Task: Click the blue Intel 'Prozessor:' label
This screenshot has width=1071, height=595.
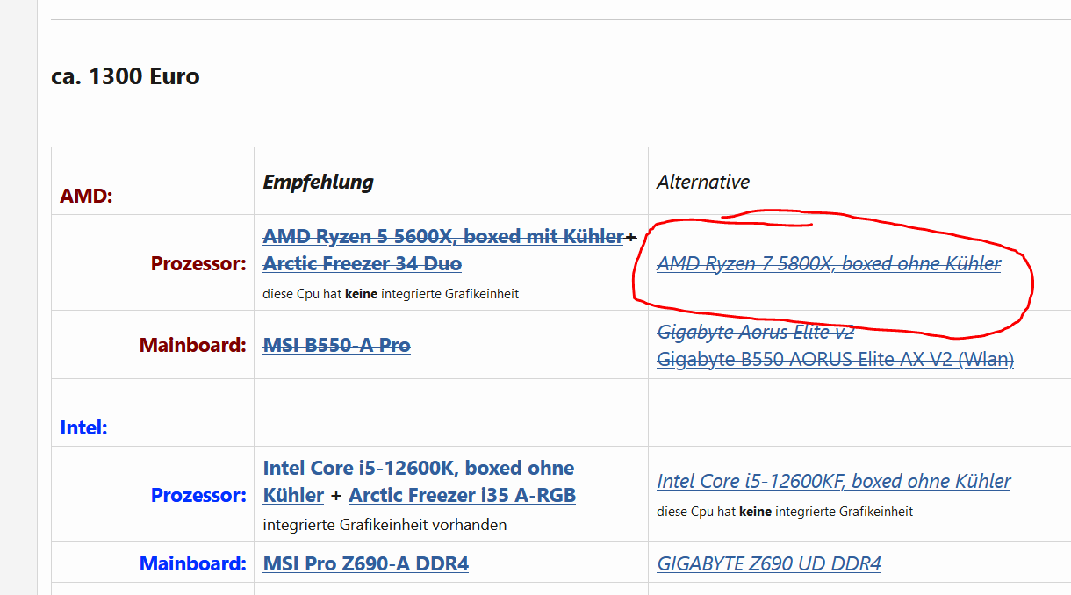Action: coord(198,495)
